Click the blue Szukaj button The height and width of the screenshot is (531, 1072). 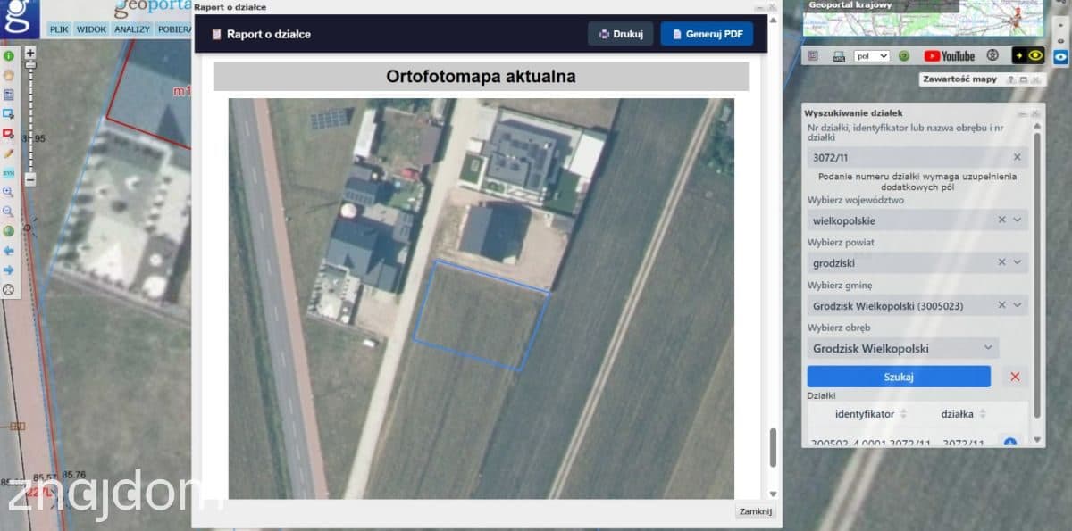point(899,377)
